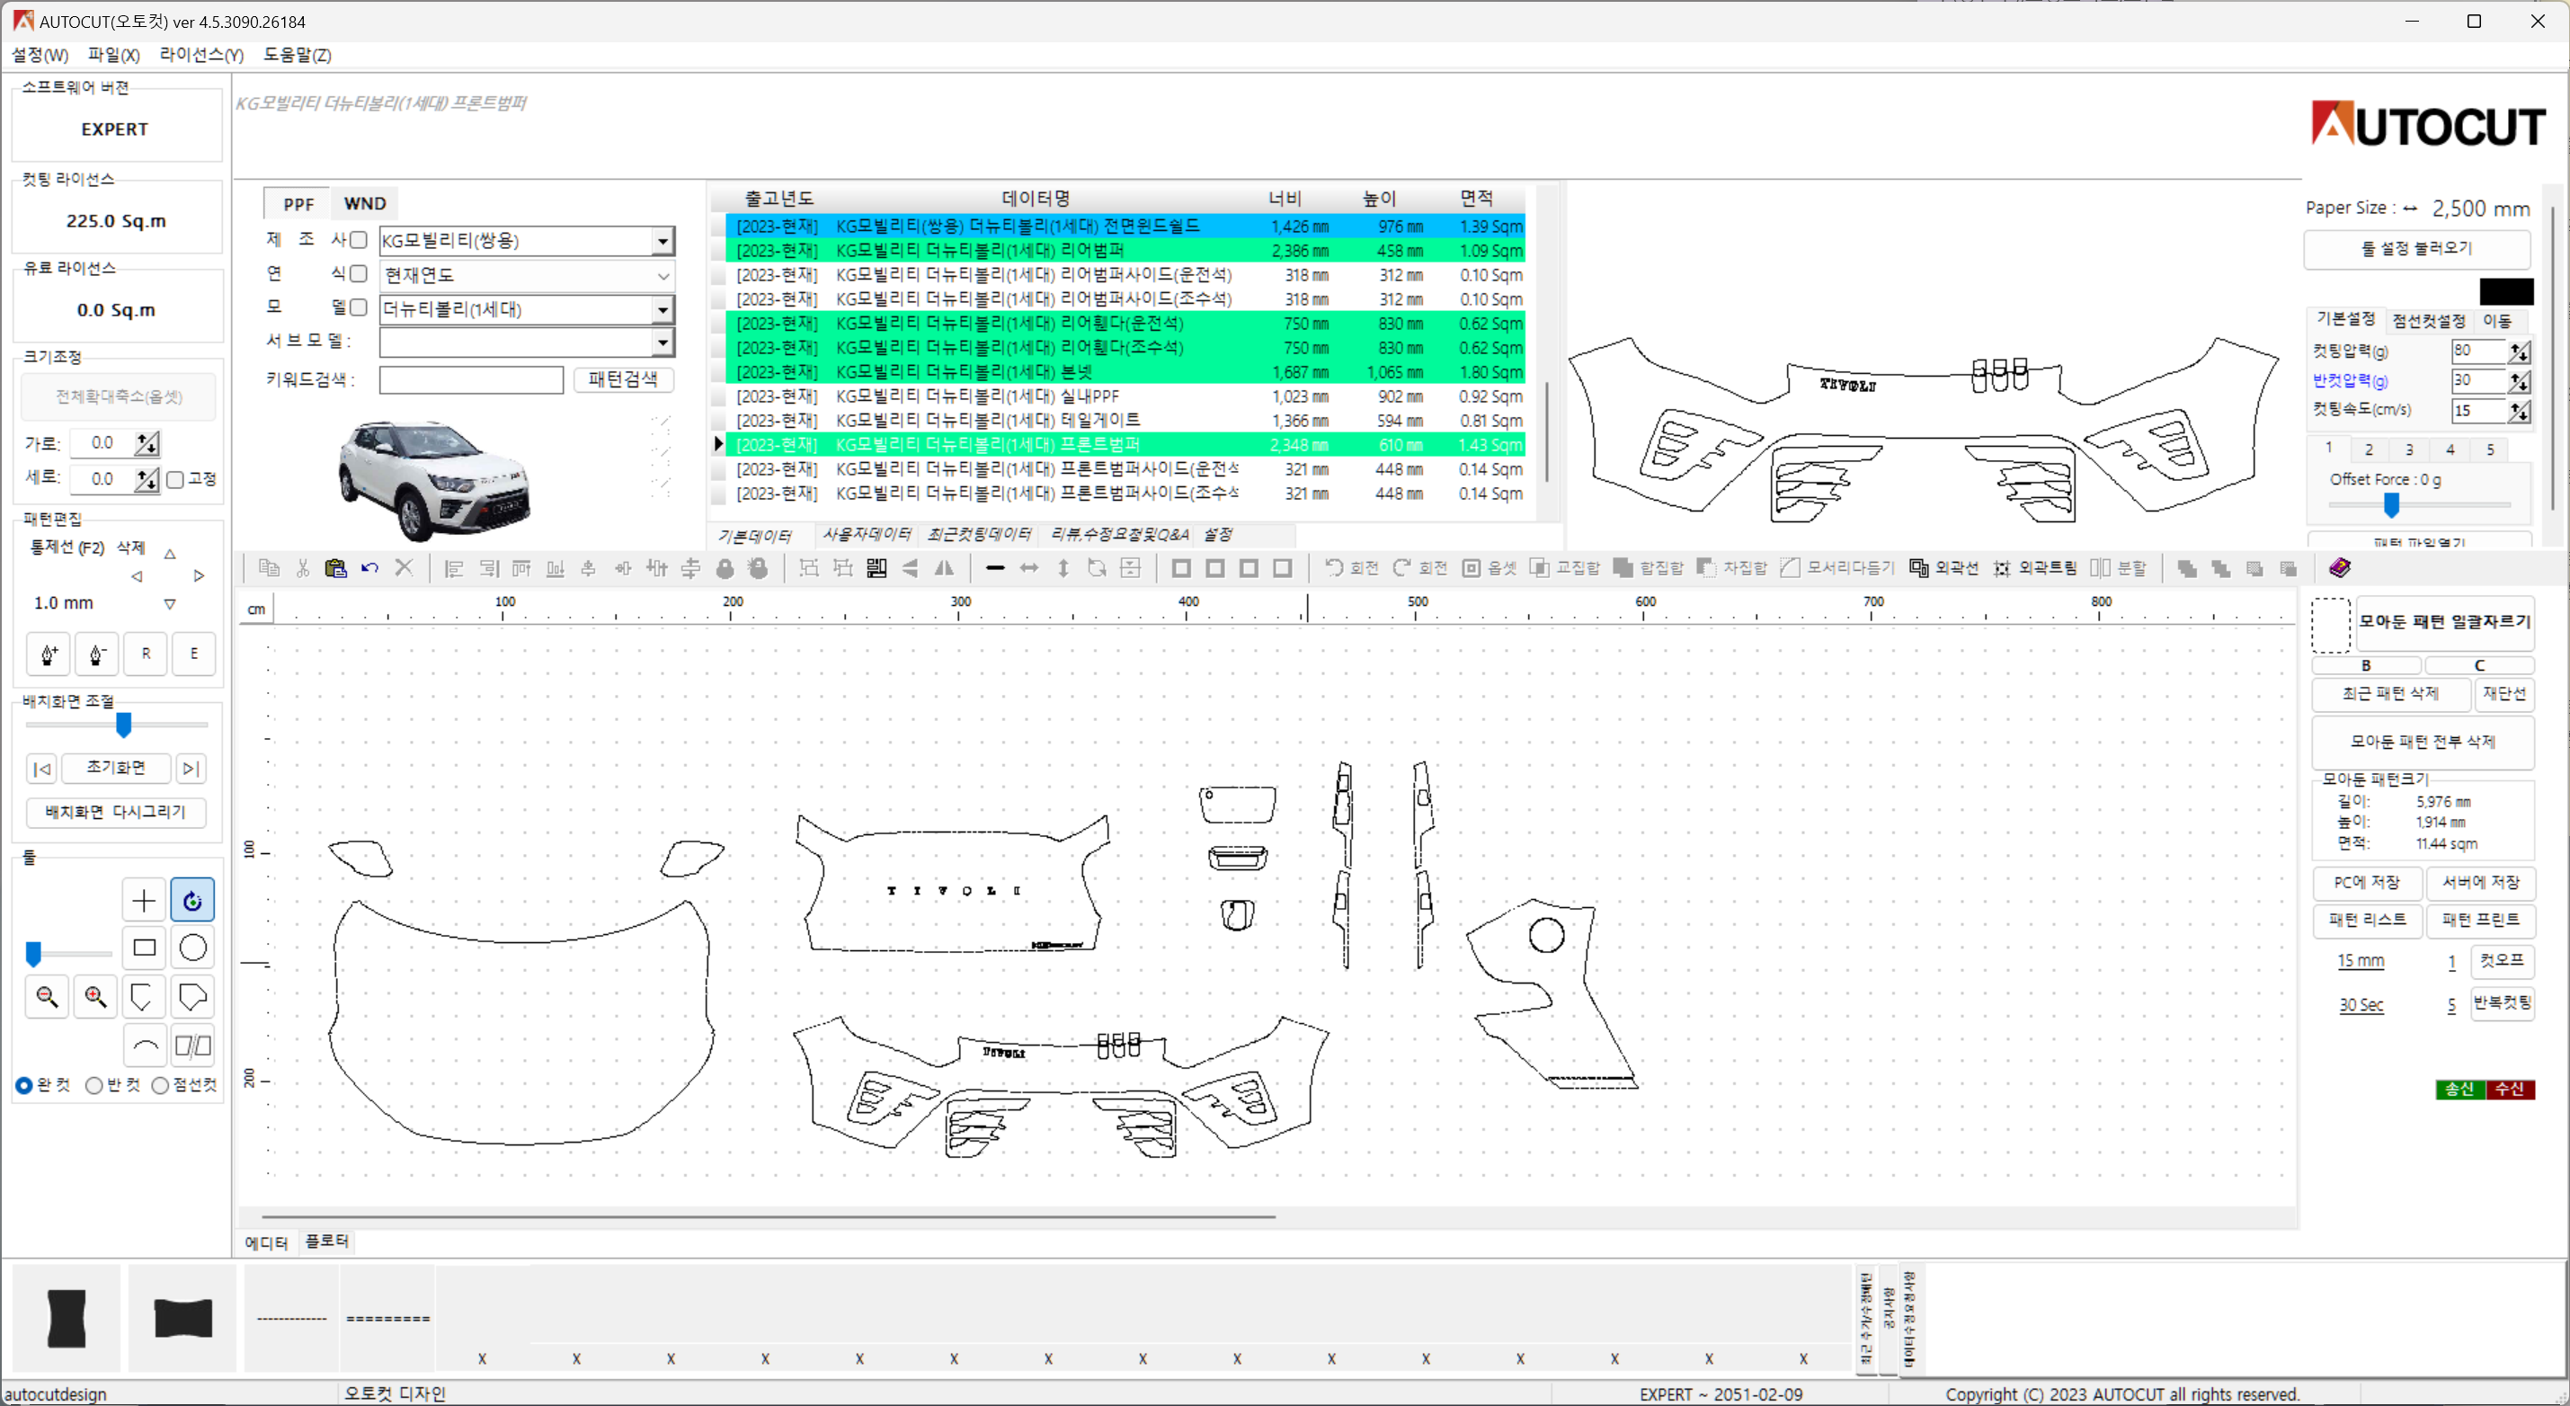Screen dimensions: 2570x1406
Task: Click the 컷팅속도 stepper control
Action: (x=2521, y=411)
